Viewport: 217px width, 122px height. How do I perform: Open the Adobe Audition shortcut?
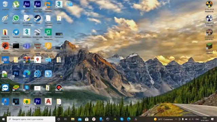27,4
